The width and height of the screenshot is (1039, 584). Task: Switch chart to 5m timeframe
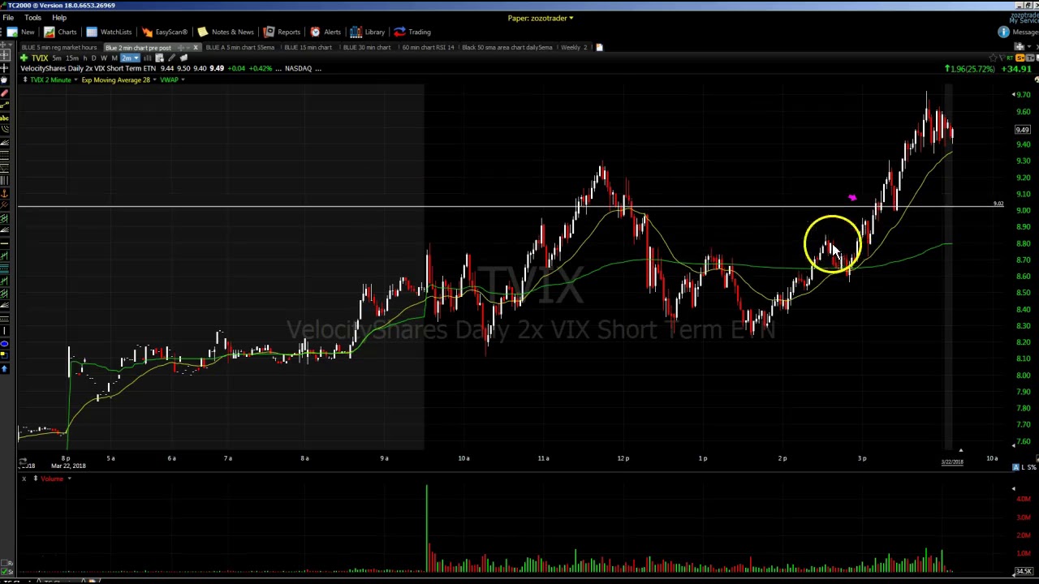57,58
